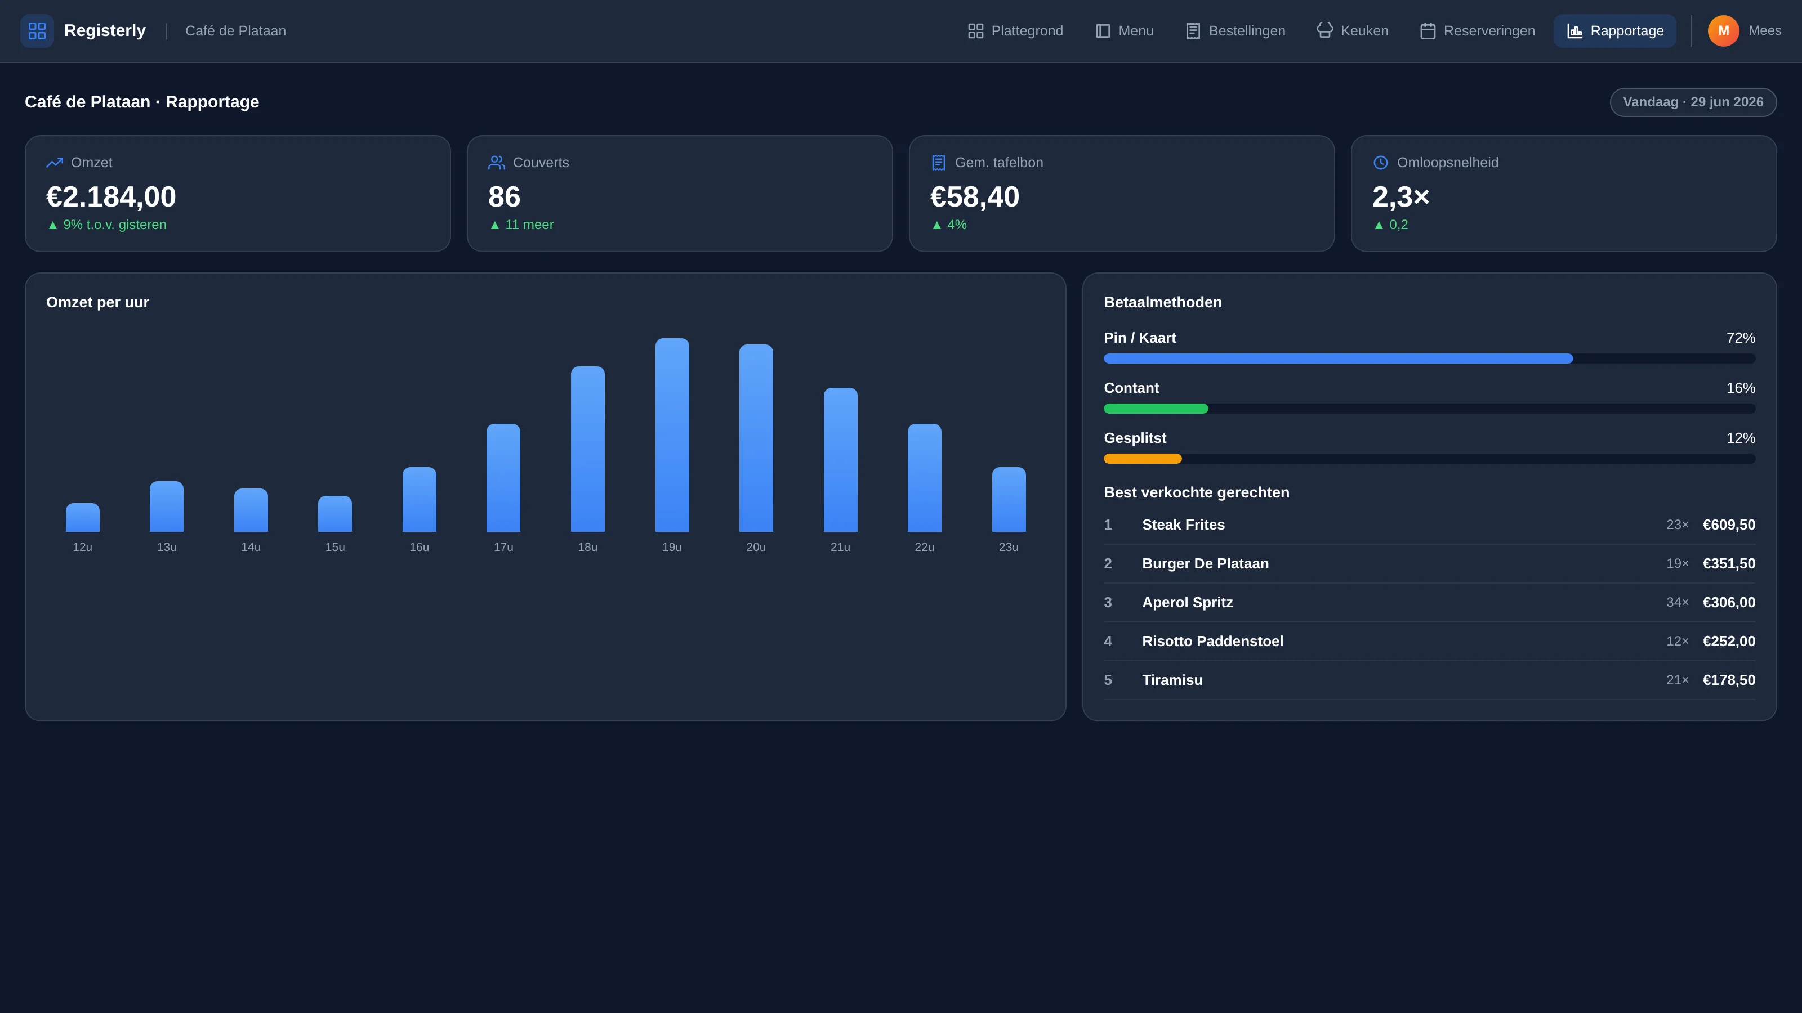Click the Pin / Kaart progress bar
This screenshot has height=1013, width=1802.
[1429, 358]
